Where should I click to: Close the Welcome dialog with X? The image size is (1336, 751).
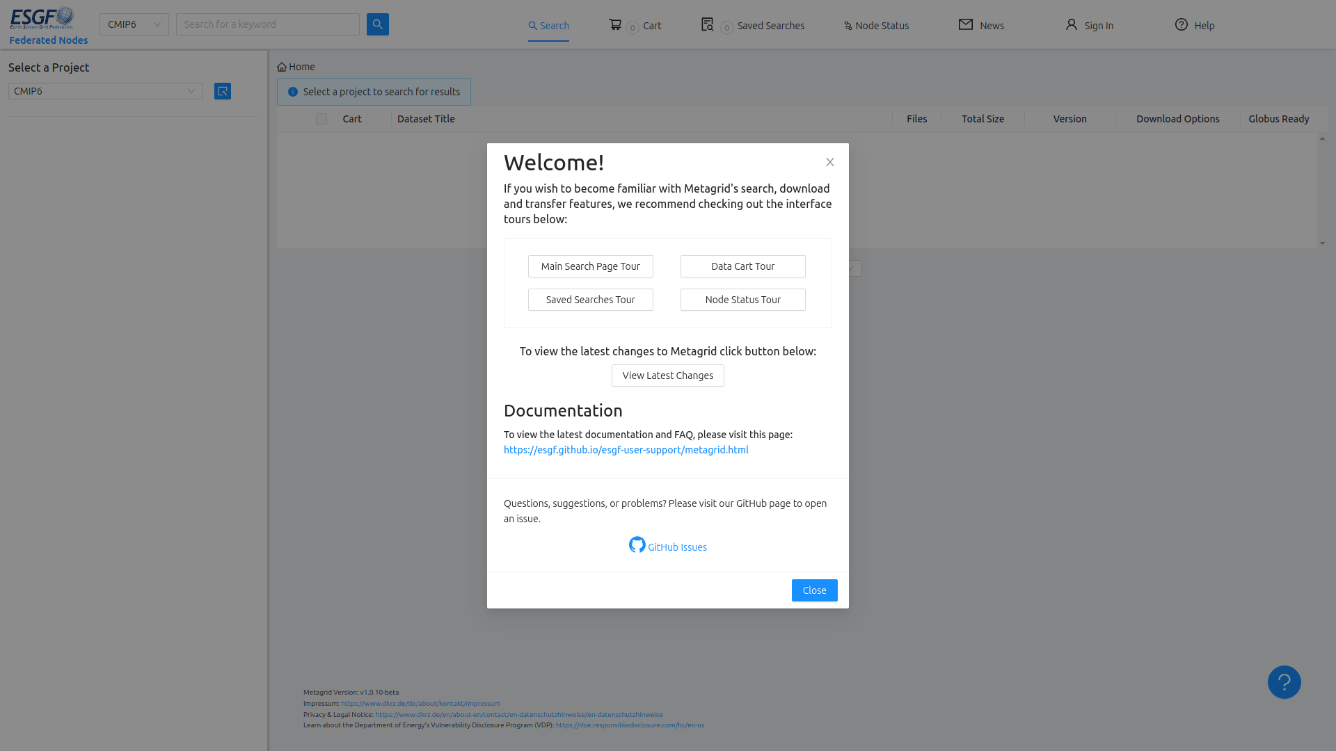click(x=830, y=162)
